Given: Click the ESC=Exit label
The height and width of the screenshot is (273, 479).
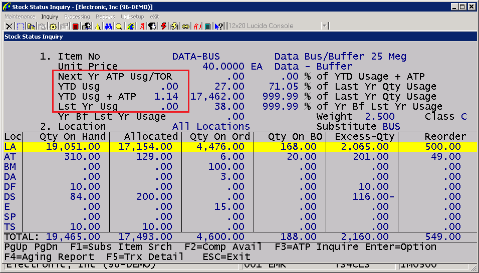Looking at the screenshot, I should pyautogui.click(x=226, y=257).
